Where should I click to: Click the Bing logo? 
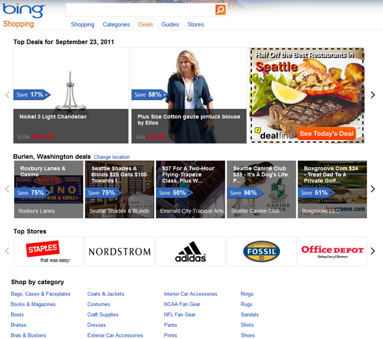coord(24,11)
